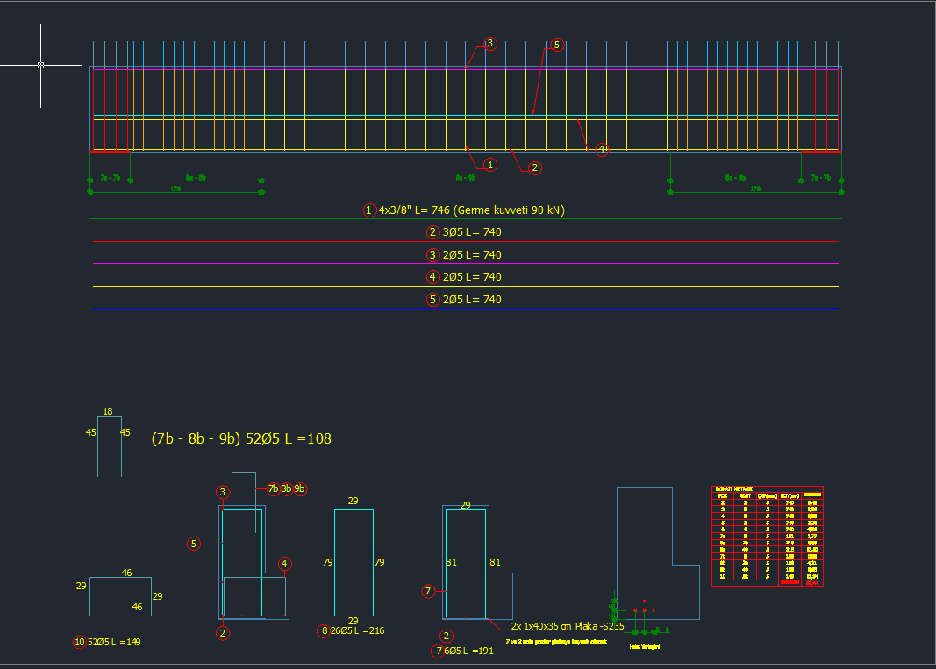Select the circled 8 tag beside 26Ø5
Image resolution: width=936 pixels, height=669 pixels.
pos(324,630)
